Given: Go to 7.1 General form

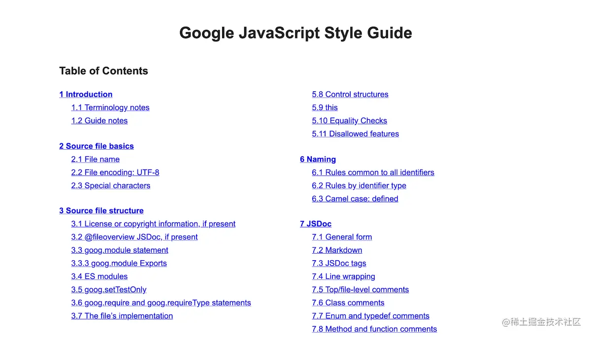Looking at the screenshot, I should coord(342,237).
